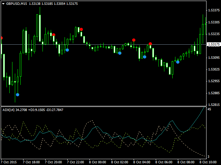This screenshot has height=165, width=221.
Task: Select the gray horizontal current-price line
Action: [104, 44]
